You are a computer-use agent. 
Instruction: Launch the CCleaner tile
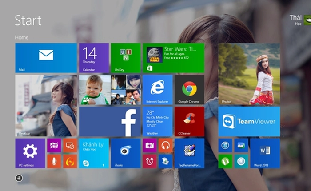[189, 122]
